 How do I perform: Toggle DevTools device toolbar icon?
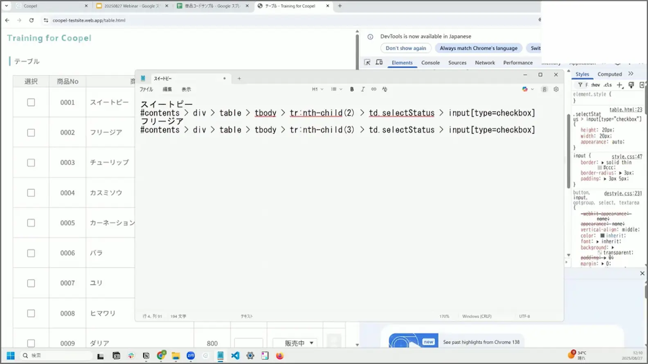coord(379,62)
